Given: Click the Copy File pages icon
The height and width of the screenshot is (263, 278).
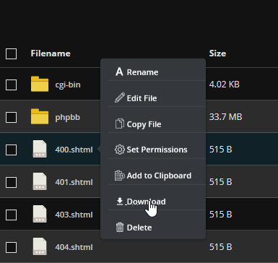Looking at the screenshot, I should pyautogui.click(x=120, y=124).
